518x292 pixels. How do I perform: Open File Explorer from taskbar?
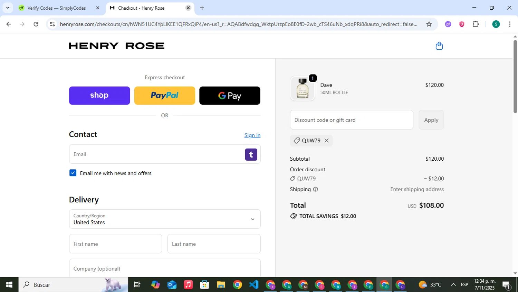221,285
